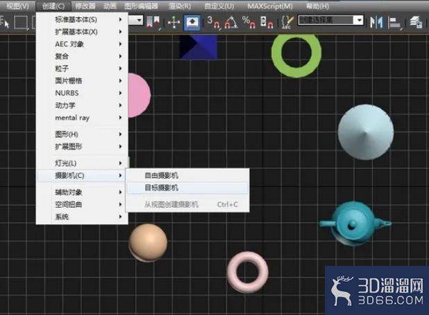Open the MAXScript(M) menu

270,6
